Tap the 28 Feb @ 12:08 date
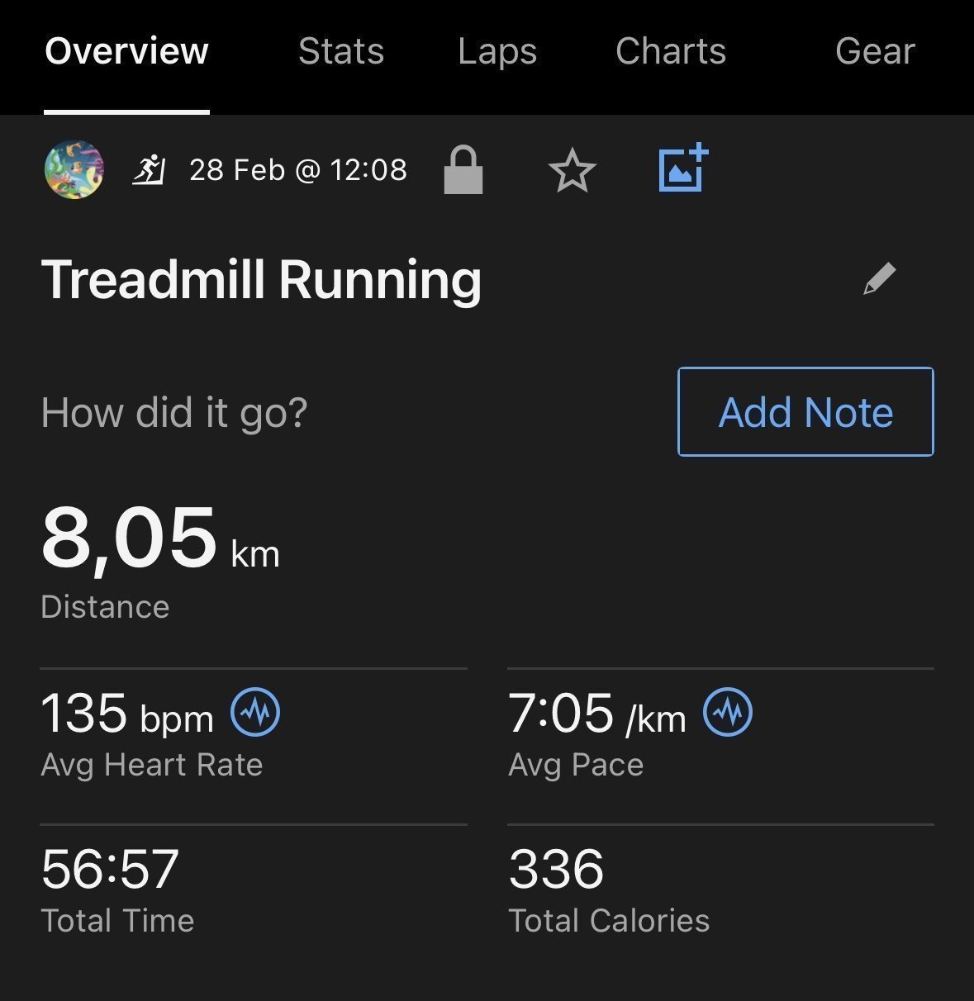The width and height of the screenshot is (974, 1001). 298,170
